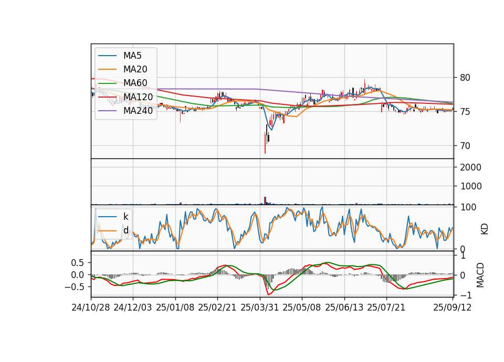
Task: Click the 25/01/08 date tick label
Action: 175,307
